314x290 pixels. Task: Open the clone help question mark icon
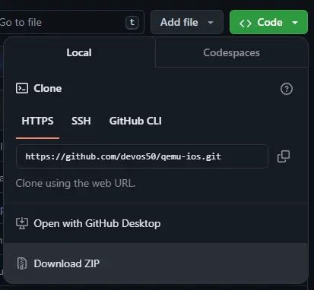tap(287, 89)
